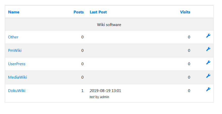Click the MediaWiki visits count cell
Viewport: 222px width, 114px height.
click(x=189, y=77)
